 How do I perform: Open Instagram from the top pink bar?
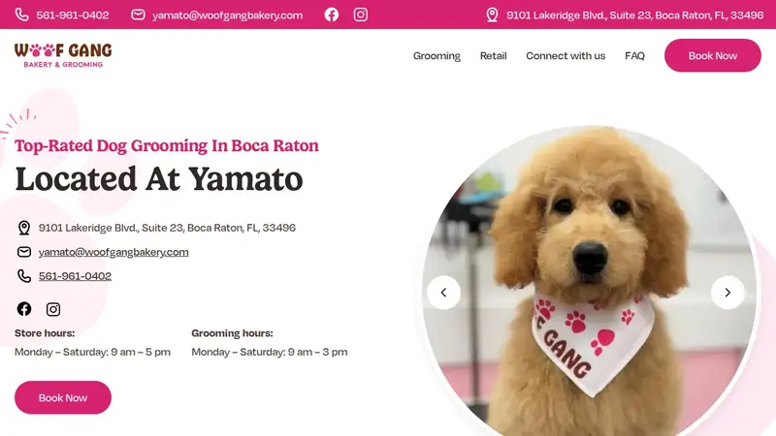361,15
